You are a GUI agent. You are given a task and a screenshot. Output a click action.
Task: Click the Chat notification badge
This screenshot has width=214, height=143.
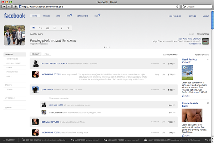point(100,15)
